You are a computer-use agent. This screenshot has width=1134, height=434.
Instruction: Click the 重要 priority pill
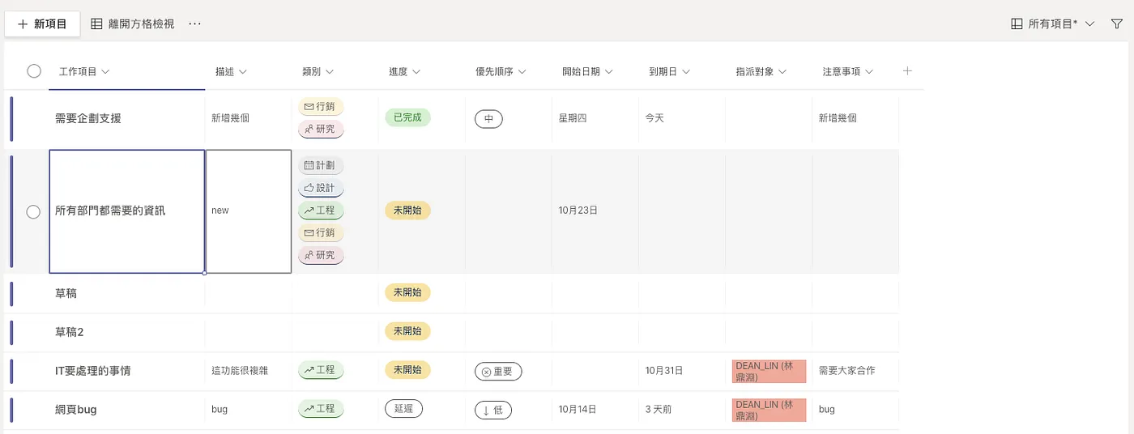coord(498,372)
